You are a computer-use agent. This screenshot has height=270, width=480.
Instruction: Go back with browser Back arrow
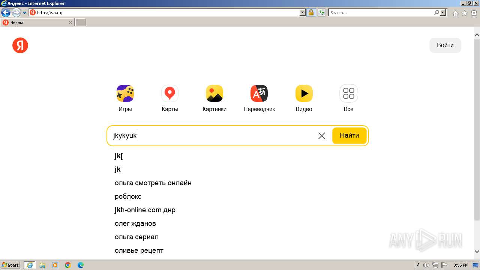tap(6, 12)
